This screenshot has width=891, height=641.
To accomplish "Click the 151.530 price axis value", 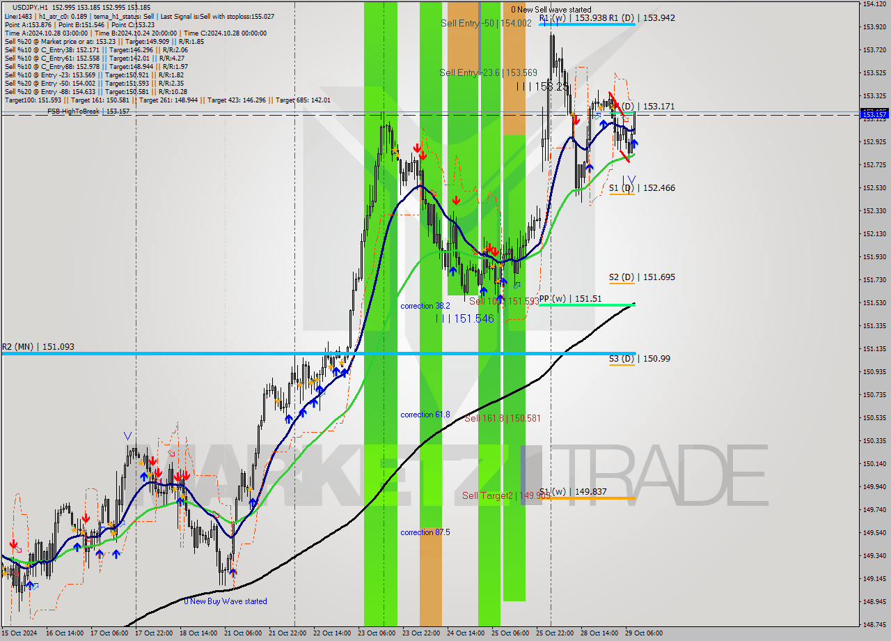I will 874,303.
